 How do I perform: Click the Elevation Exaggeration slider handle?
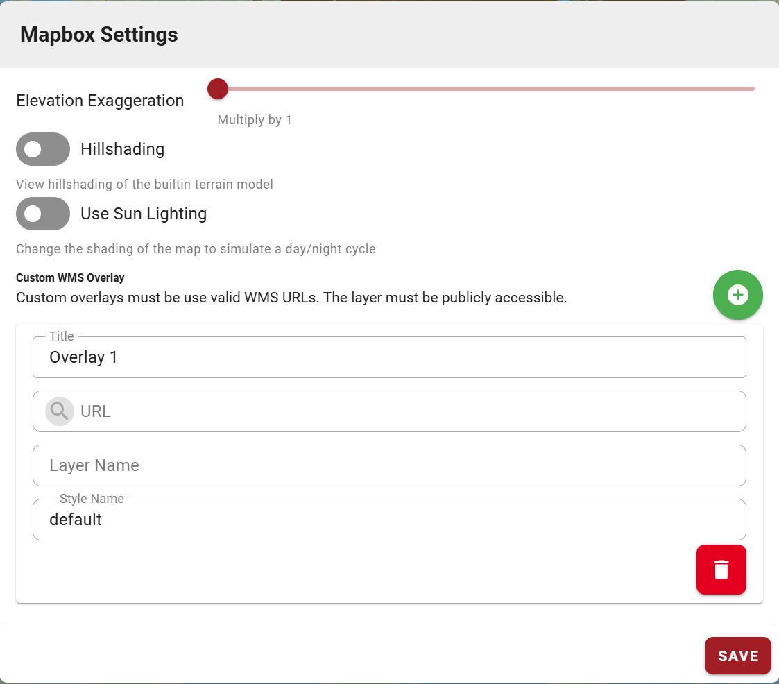(218, 89)
